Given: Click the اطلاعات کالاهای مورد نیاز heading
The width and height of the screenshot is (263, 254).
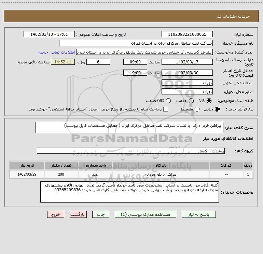Looking at the screenshot, I should coord(228,139).
